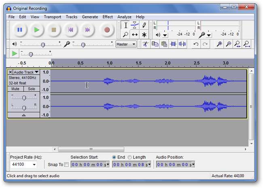263x188 pixels.
Task: Toggle the Snap To checkbox
Action: [x=66, y=165]
